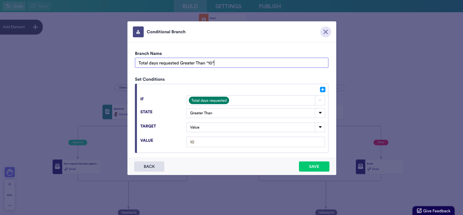Click the VALUE input field
This screenshot has height=215, width=463.
[256, 142]
